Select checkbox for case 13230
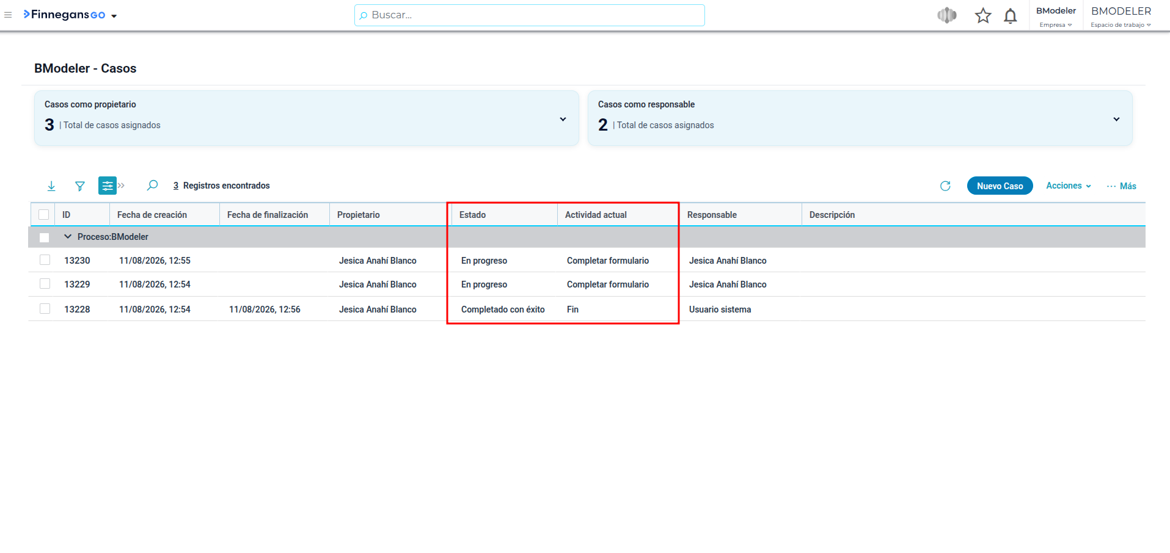The height and width of the screenshot is (553, 1170). click(45, 260)
